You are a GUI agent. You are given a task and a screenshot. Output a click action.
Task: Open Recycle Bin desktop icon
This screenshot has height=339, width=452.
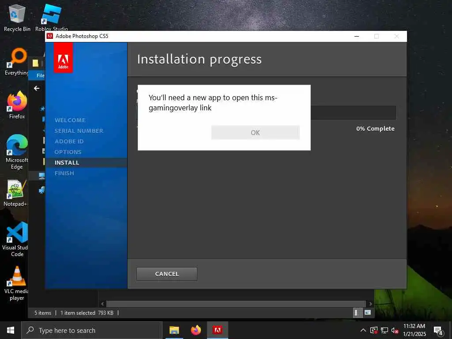point(17,18)
